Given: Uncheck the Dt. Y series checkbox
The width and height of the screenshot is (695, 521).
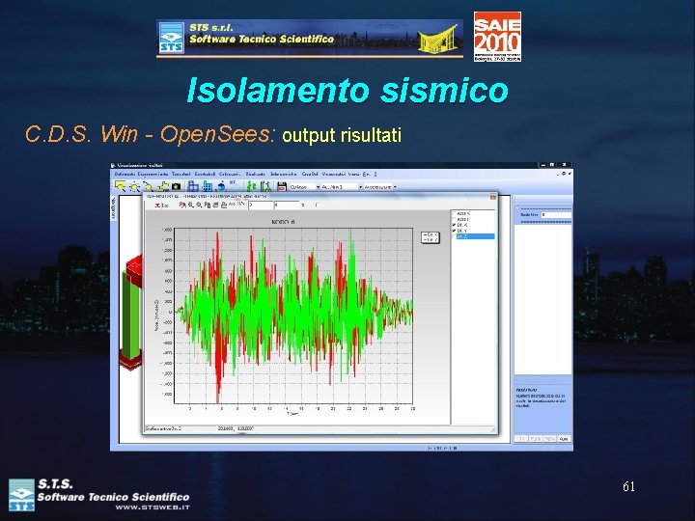Looking at the screenshot, I should click(x=454, y=231).
